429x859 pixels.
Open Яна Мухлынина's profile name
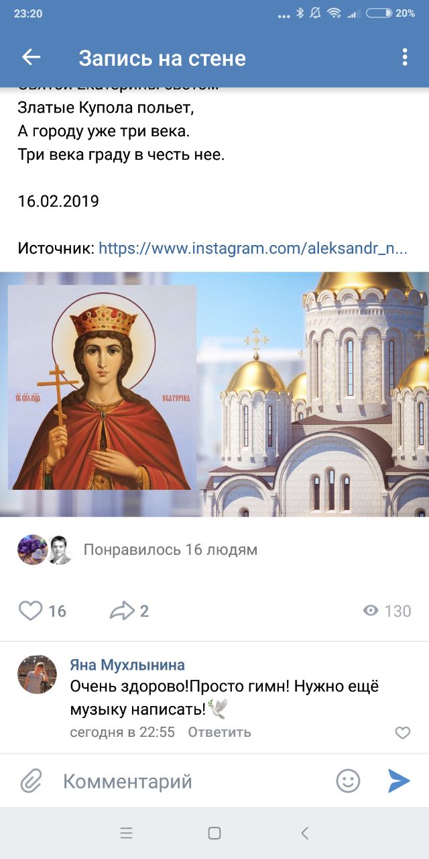point(127,665)
